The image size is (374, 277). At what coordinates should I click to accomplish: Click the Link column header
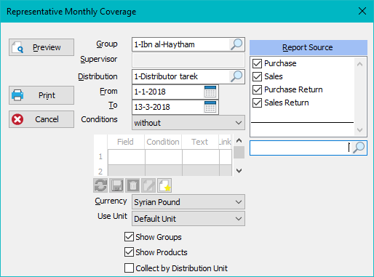(226, 142)
